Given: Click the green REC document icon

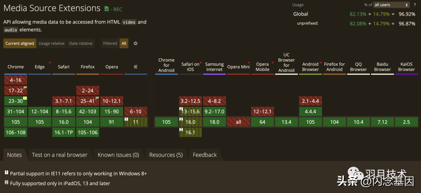Looking at the screenshot, I should [106, 9].
